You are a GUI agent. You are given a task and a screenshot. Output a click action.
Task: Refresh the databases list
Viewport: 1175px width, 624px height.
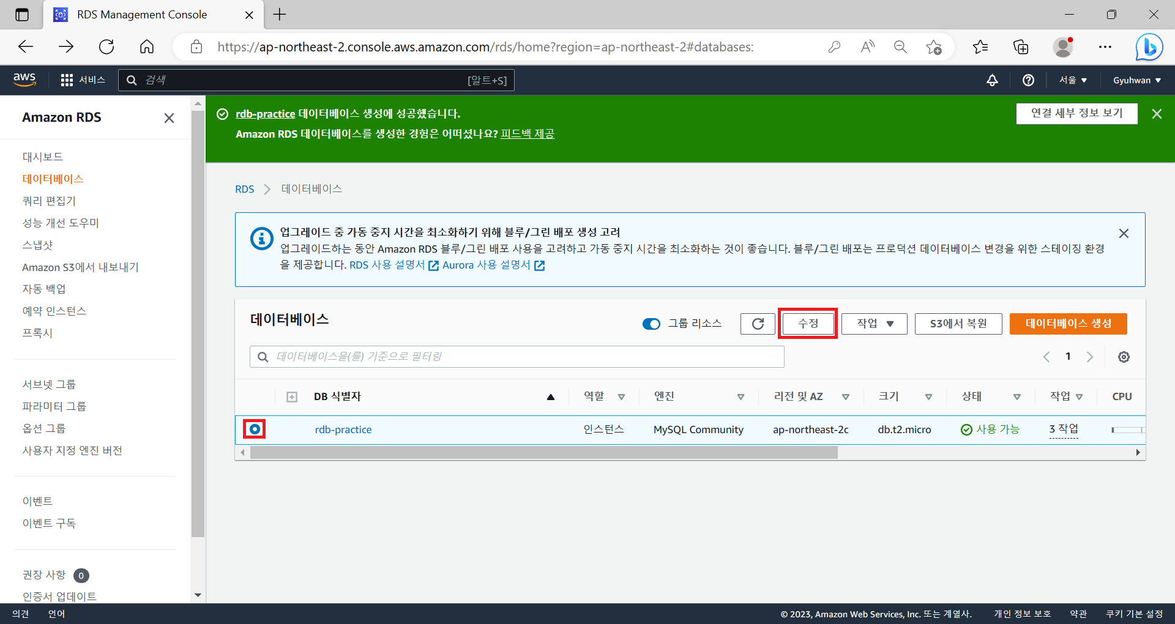coord(758,324)
